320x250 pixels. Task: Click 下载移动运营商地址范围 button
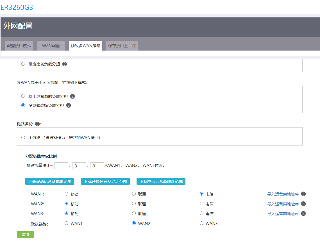tap(50, 181)
